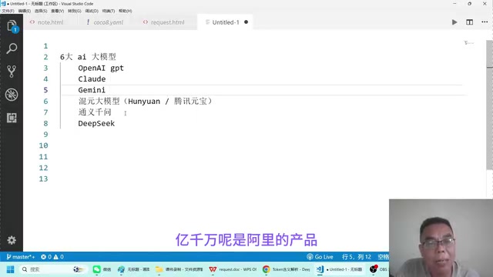Open the Search view in activity bar

click(x=12, y=48)
